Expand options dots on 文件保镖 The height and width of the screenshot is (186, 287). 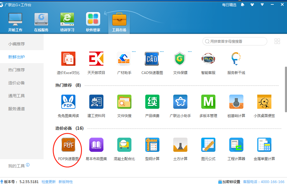[x=190, y=52]
